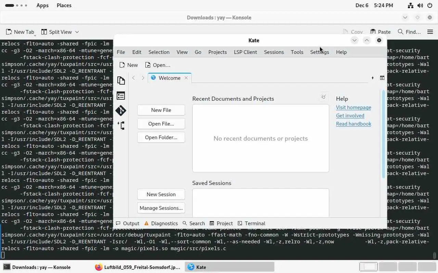
Task: Follow the Get involved link
Action: (x=350, y=115)
